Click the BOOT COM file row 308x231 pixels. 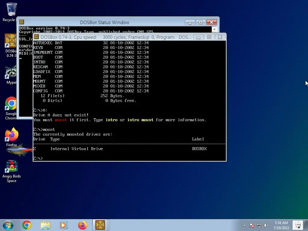[91, 57]
